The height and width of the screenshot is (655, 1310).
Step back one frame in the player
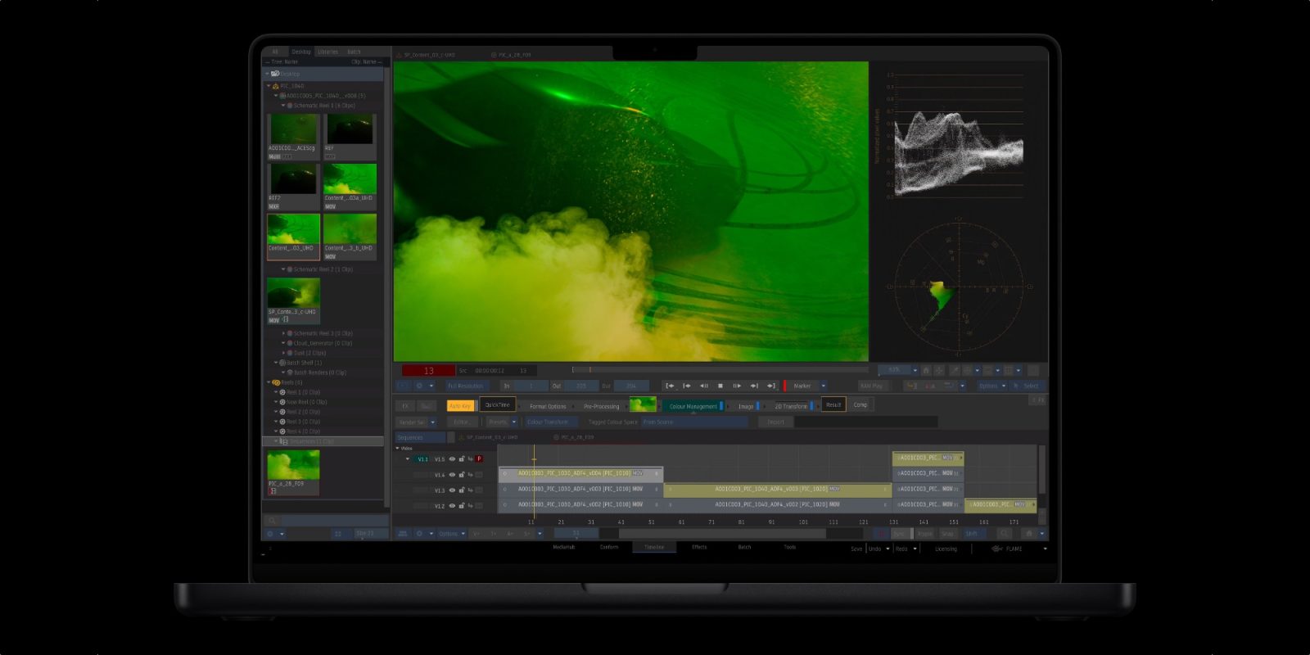point(703,386)
